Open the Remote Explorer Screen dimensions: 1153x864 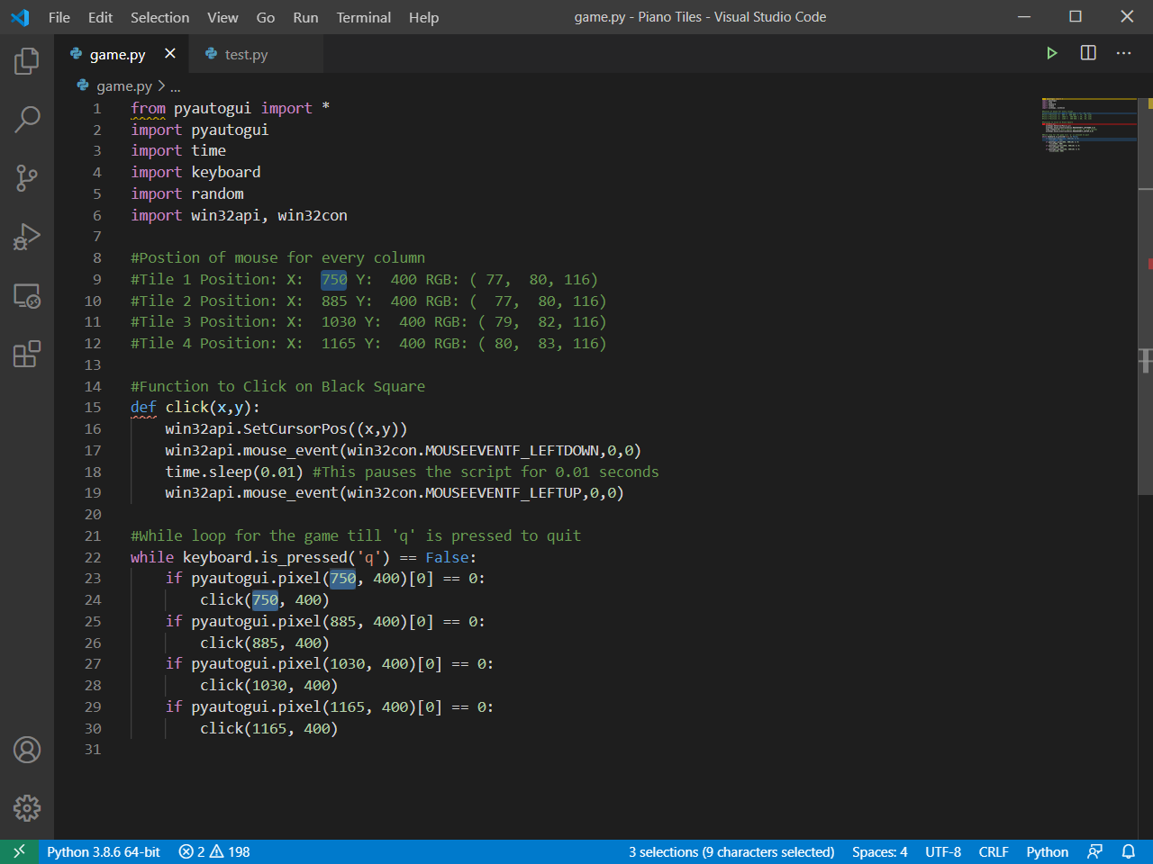point(26,295)
